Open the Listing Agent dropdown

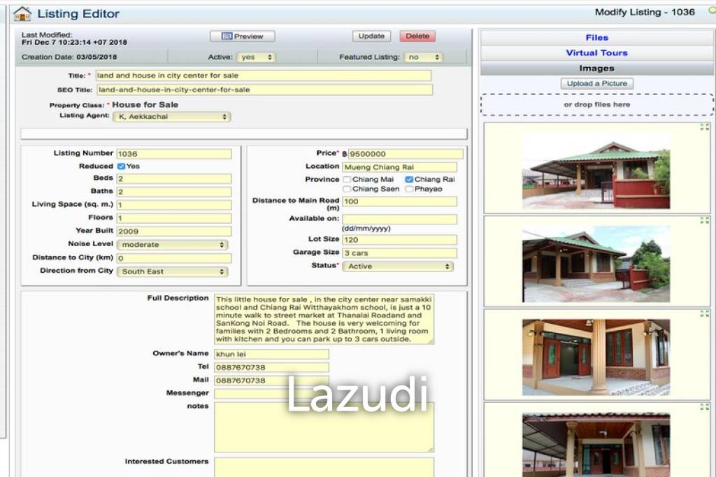[x=172, y=117]
